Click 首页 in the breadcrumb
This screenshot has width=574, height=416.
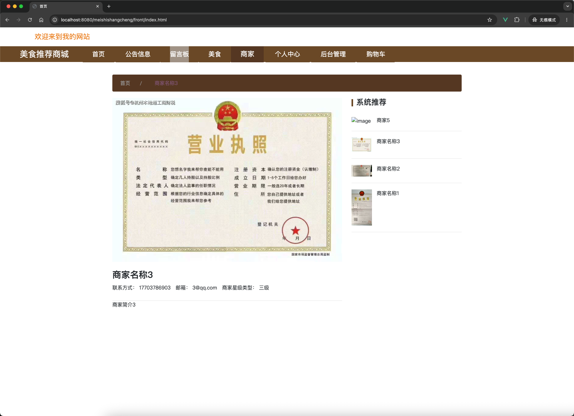pos(125,83)
